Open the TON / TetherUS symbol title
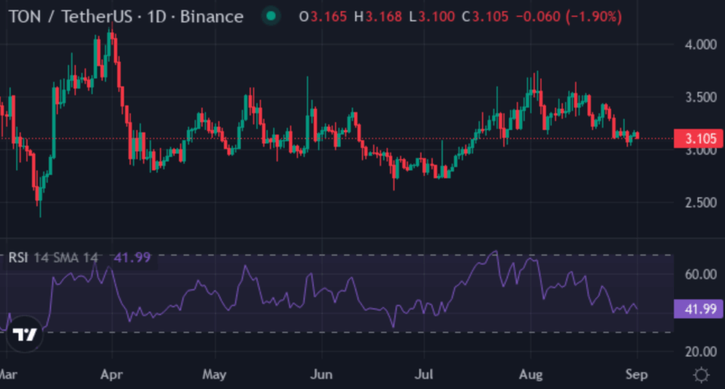This screenshot has height=389, width=725. (126, 17)
